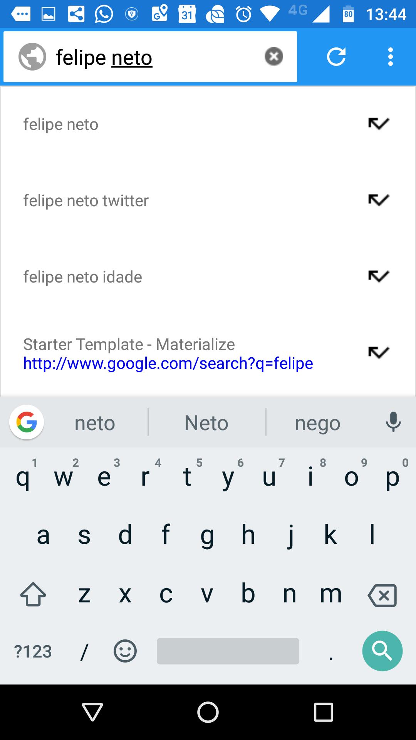Choose 'Neto' from the suggestion strip
416x740 pixels.
pos(206,422)
